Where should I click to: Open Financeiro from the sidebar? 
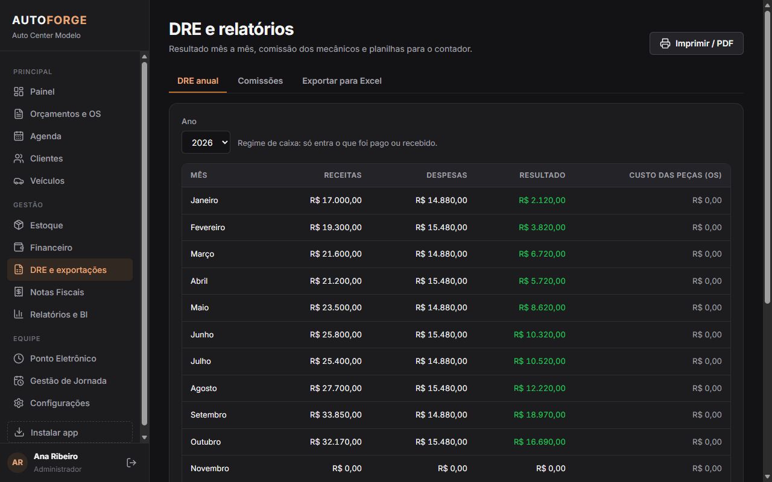tap(70, 248)
